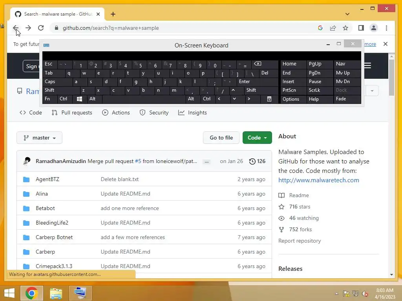Open the Chrome profile avatar
This screenshot has width=402, height=301.
374,28
